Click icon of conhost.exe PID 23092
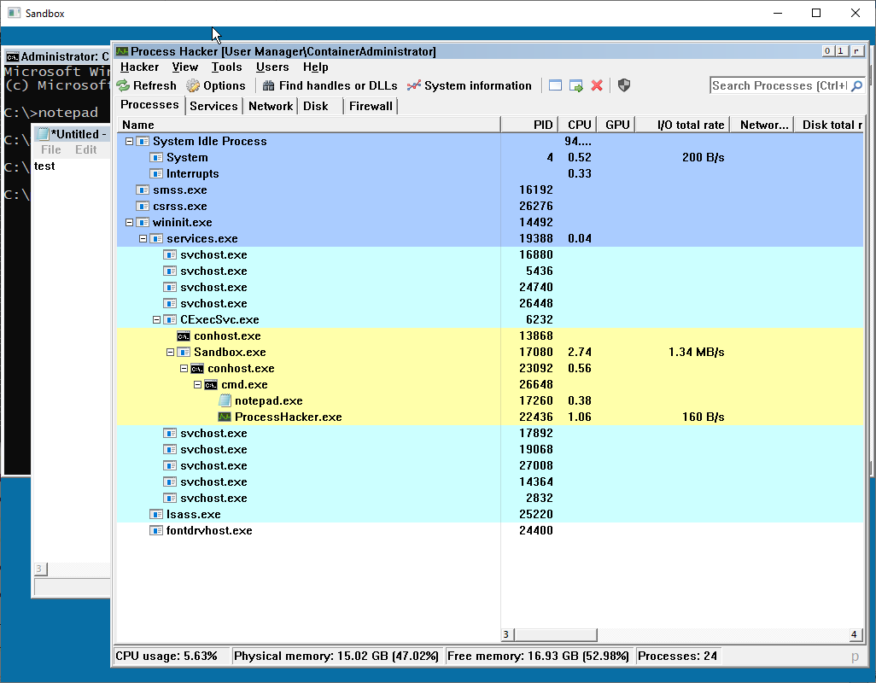Screen dimensions: 876x683 click(x=197, y=369)
